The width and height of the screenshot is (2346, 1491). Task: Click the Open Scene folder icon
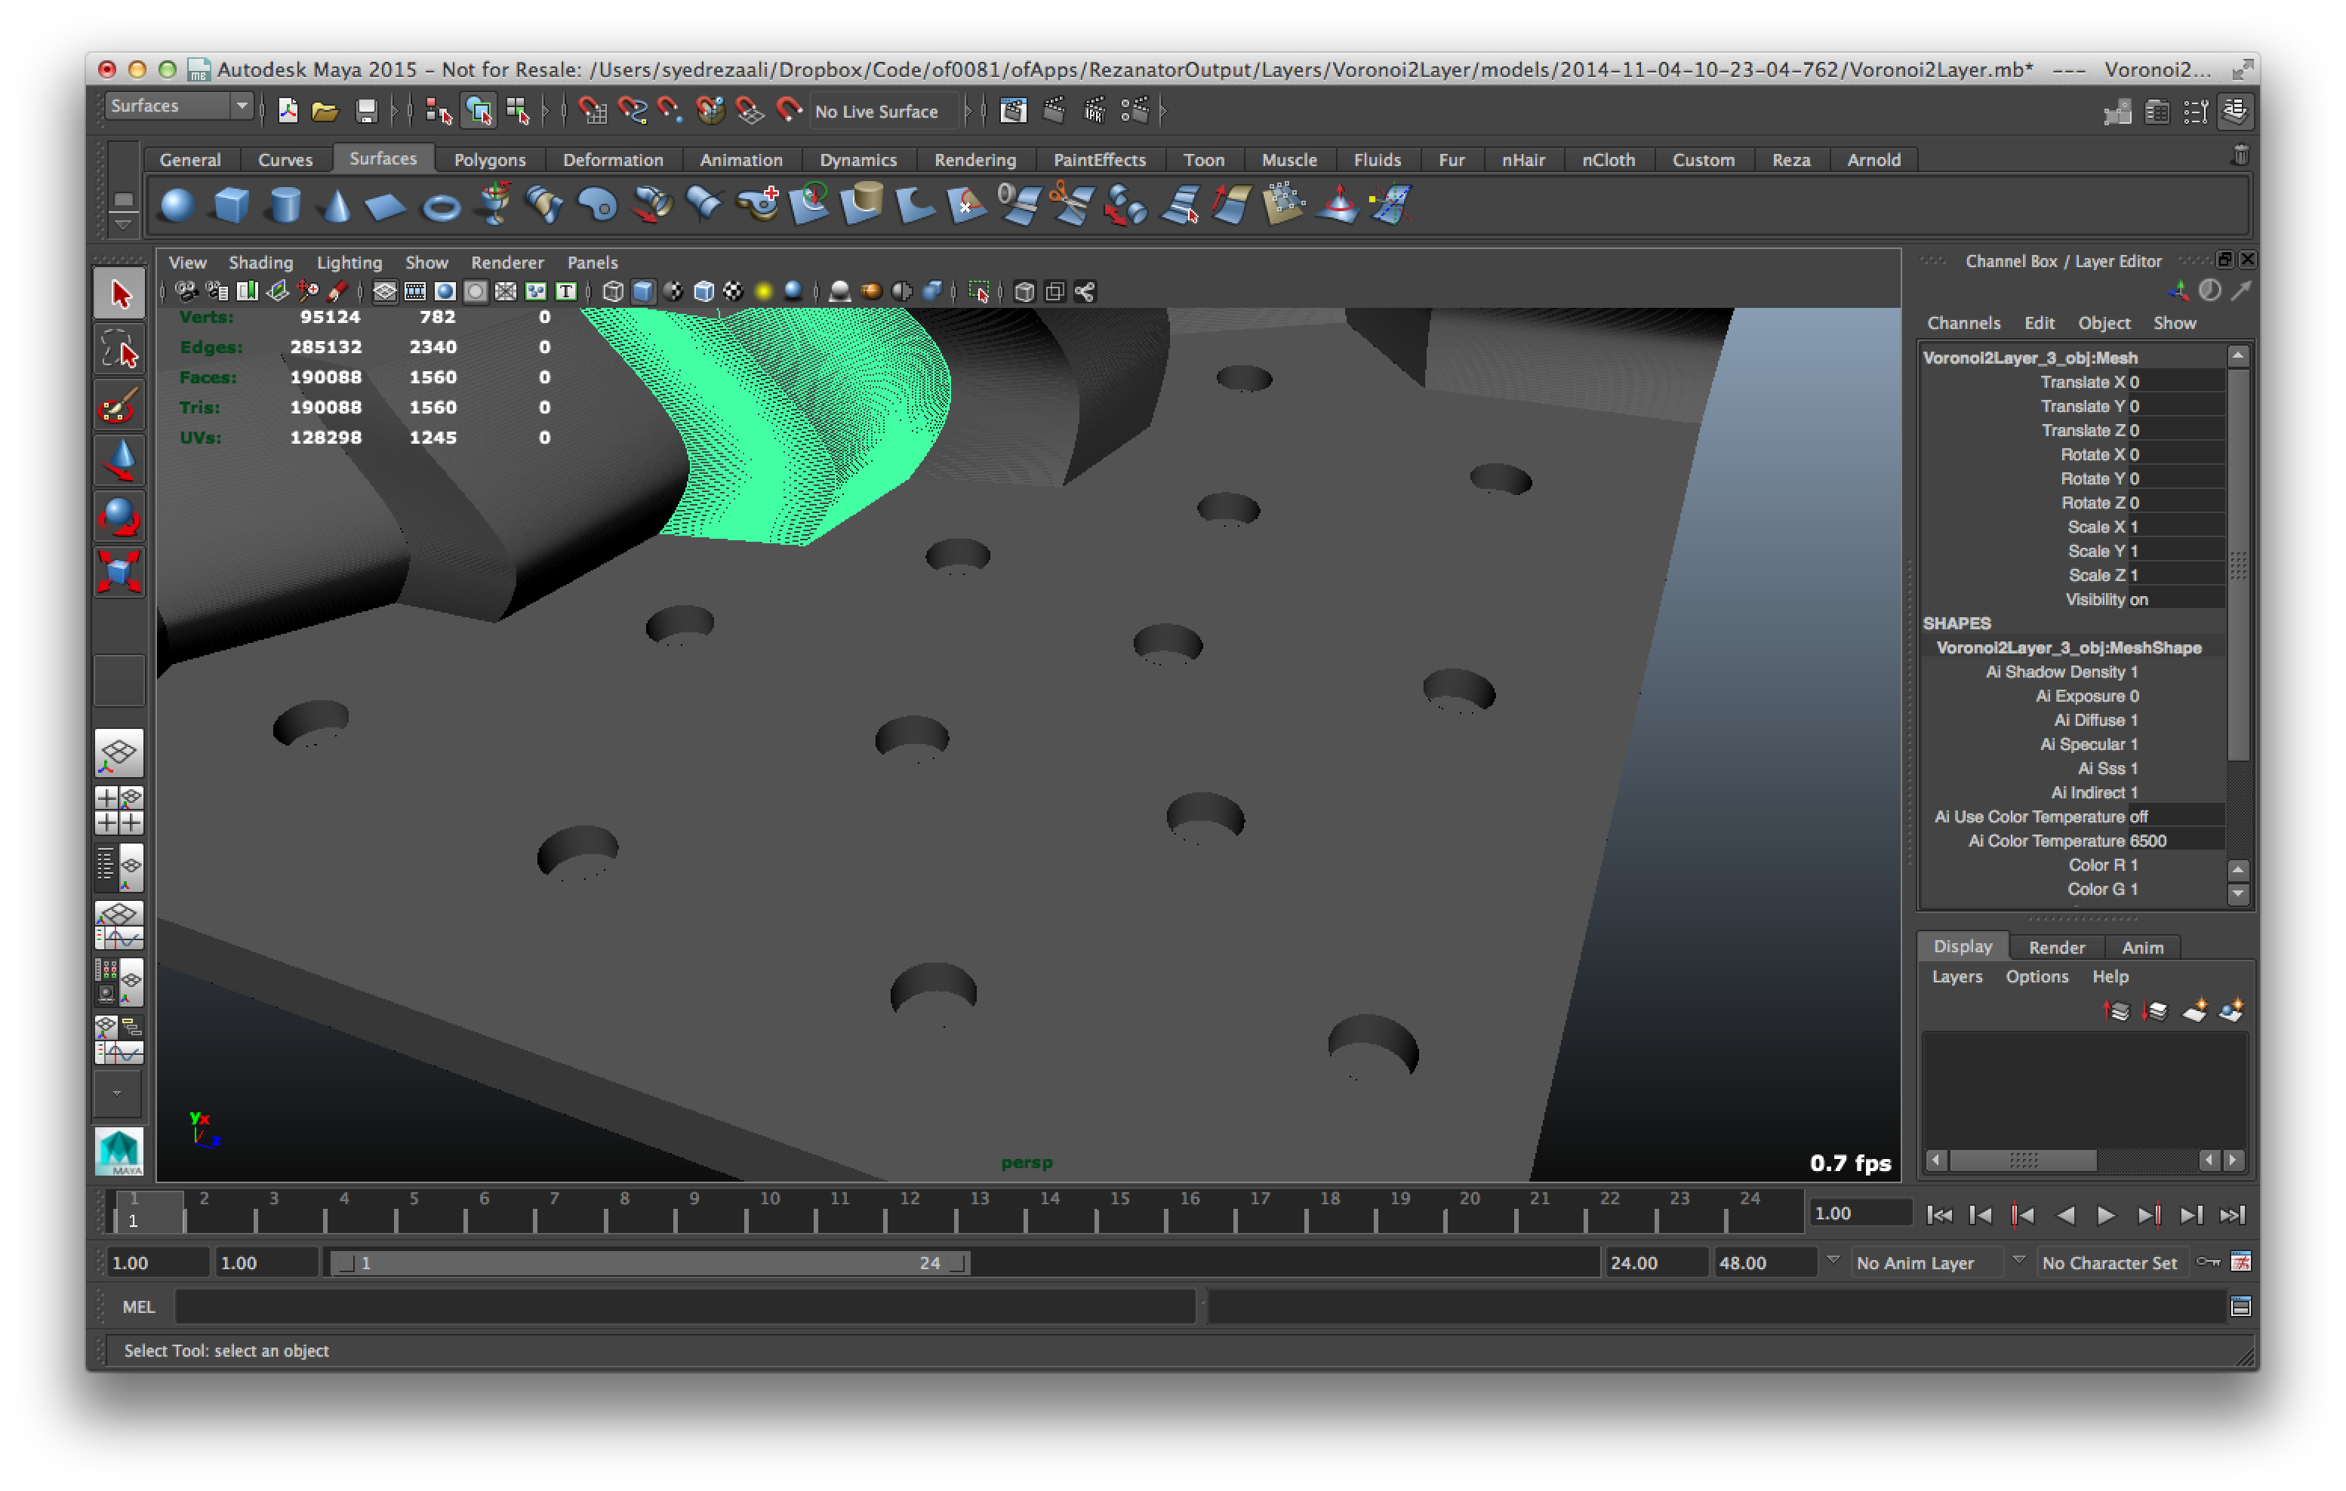click(x=325, y=111)
